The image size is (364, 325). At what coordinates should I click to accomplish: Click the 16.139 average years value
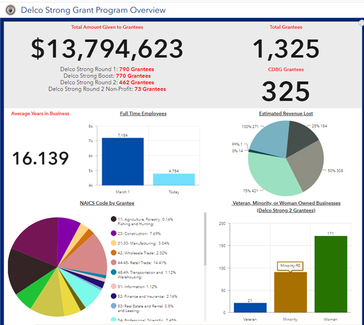40,158
